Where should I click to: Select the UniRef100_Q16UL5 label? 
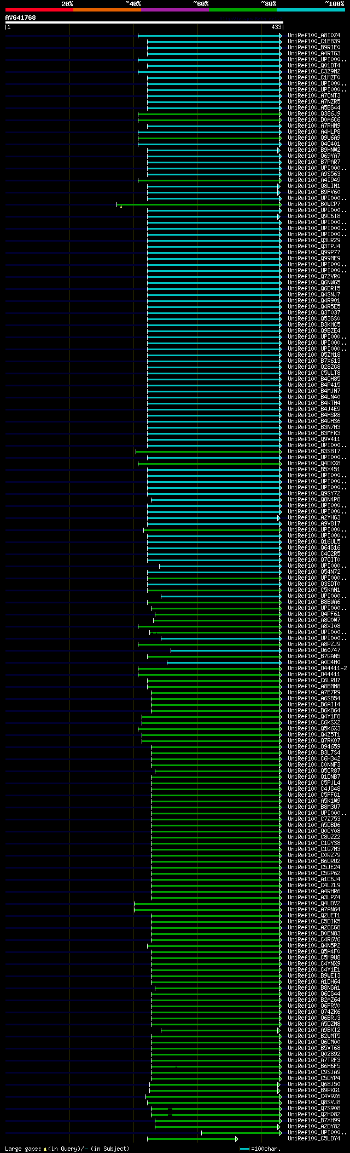(314, 542)
